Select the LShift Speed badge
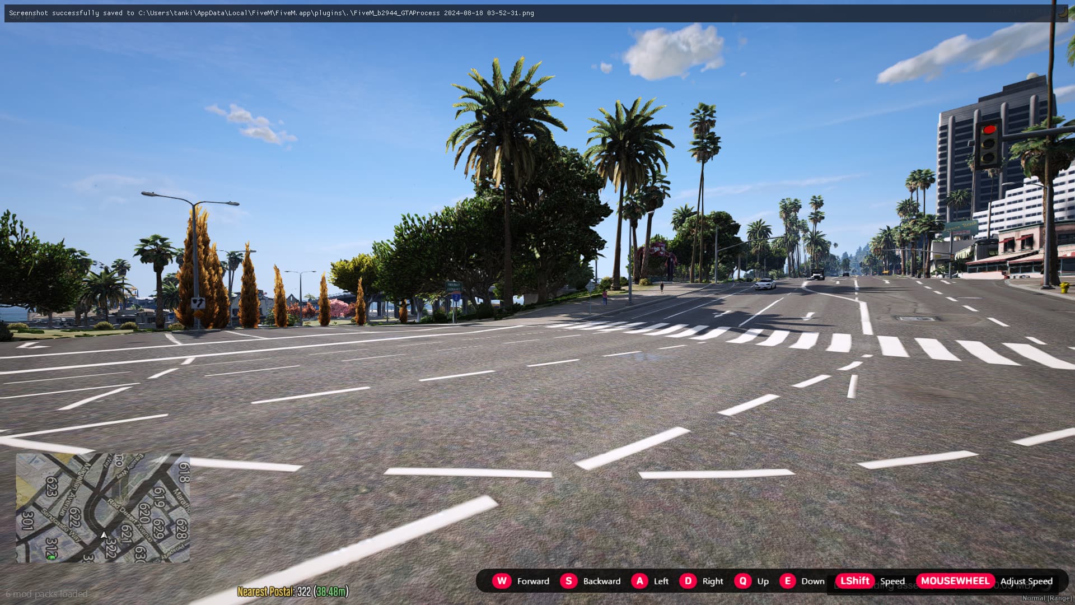 pos(853,581)
